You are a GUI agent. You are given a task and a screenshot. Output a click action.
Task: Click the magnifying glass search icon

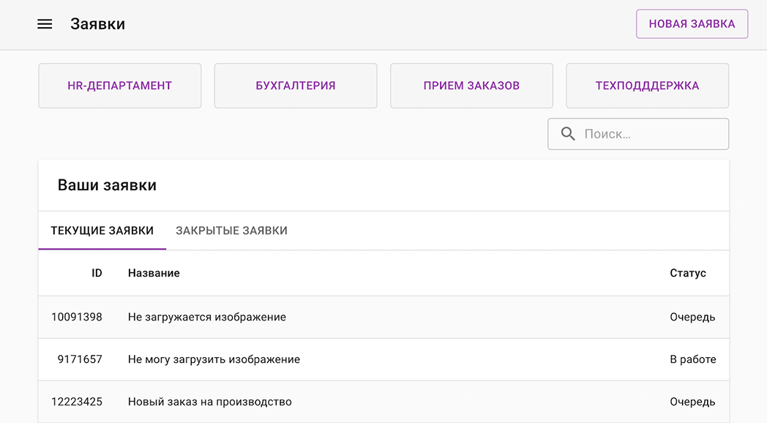(x=568, y=134)
